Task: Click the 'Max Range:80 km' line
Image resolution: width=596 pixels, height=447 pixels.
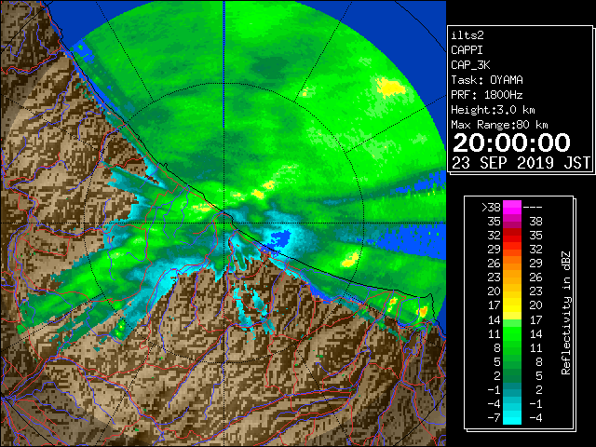Action: tap(499, 125)
